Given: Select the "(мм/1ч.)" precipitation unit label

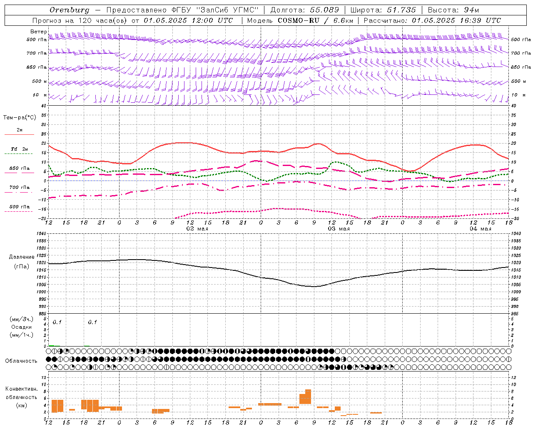Looking at the screenshot, I should coord(22,335).
